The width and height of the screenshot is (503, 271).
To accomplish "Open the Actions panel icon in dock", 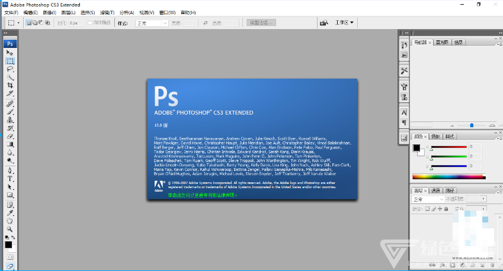I will pos(404,56).
